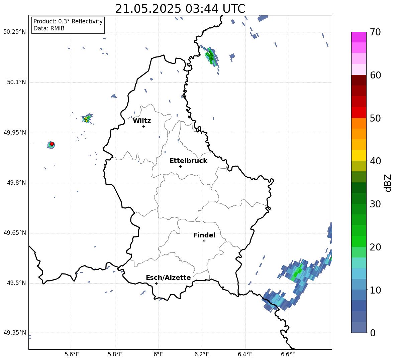Click the 'Data: RMIB' text

49,28
